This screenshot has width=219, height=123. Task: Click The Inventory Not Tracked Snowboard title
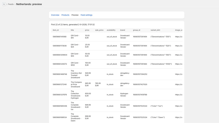(x=76, y=74)
